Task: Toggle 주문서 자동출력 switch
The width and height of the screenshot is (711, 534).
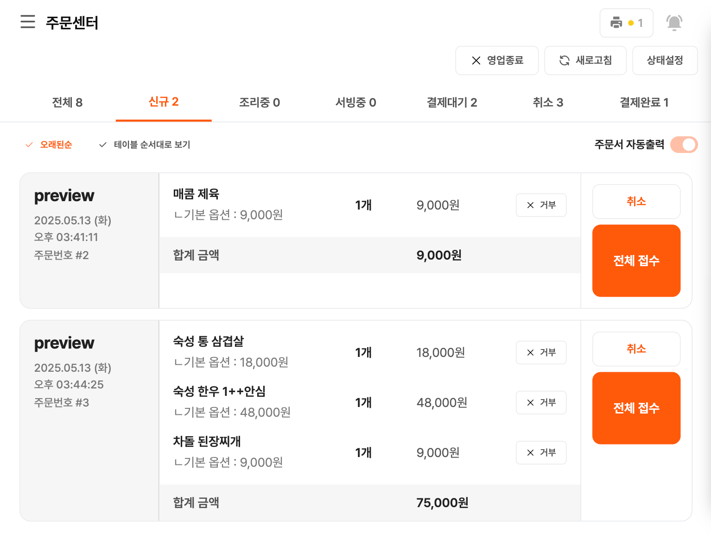Action: [x=684, y=145]
